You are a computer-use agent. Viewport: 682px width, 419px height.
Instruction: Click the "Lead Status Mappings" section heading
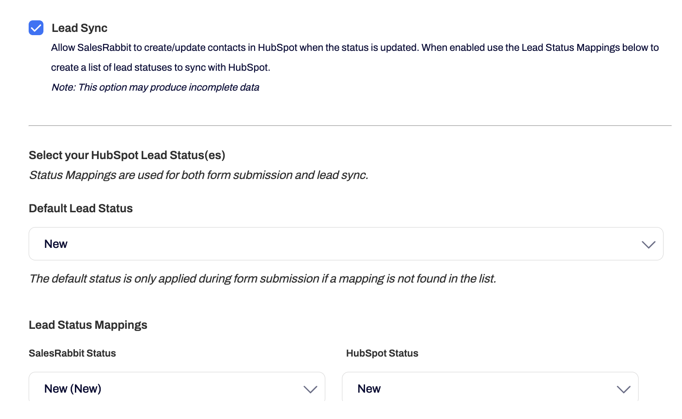coord(88,325)
